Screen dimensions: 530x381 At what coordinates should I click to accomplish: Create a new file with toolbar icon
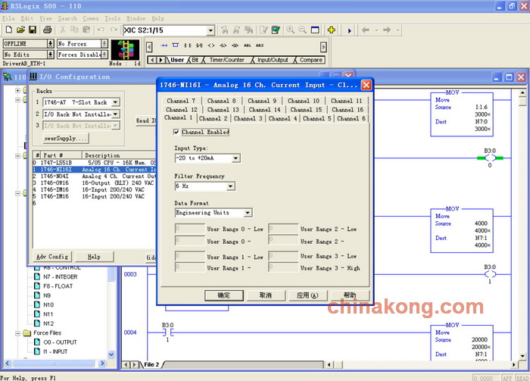pyautogui.click(x=9, y=30)
